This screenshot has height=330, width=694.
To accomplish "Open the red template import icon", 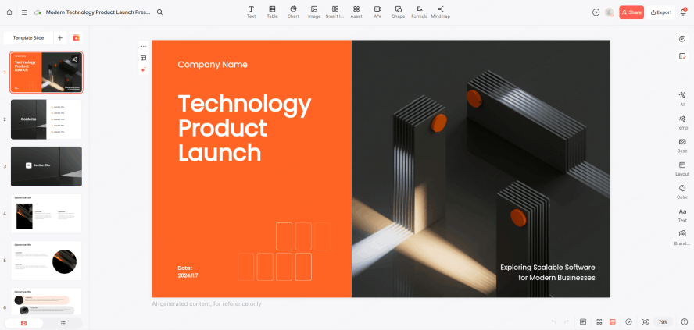I will pos(76,38).
